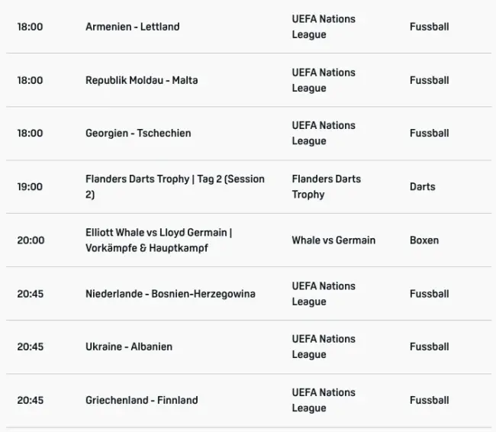This screenshot has height=432, width=496.
Task: Click Fussball label in Griechenland - Finnland row
Action: [x=429, y=400]
